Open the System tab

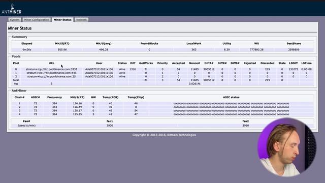tap(15, 20)
